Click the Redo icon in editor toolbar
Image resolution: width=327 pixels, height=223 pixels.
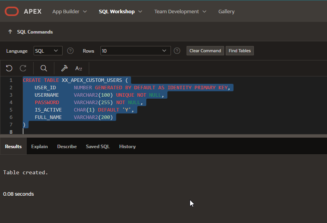[x=23, y=68]
